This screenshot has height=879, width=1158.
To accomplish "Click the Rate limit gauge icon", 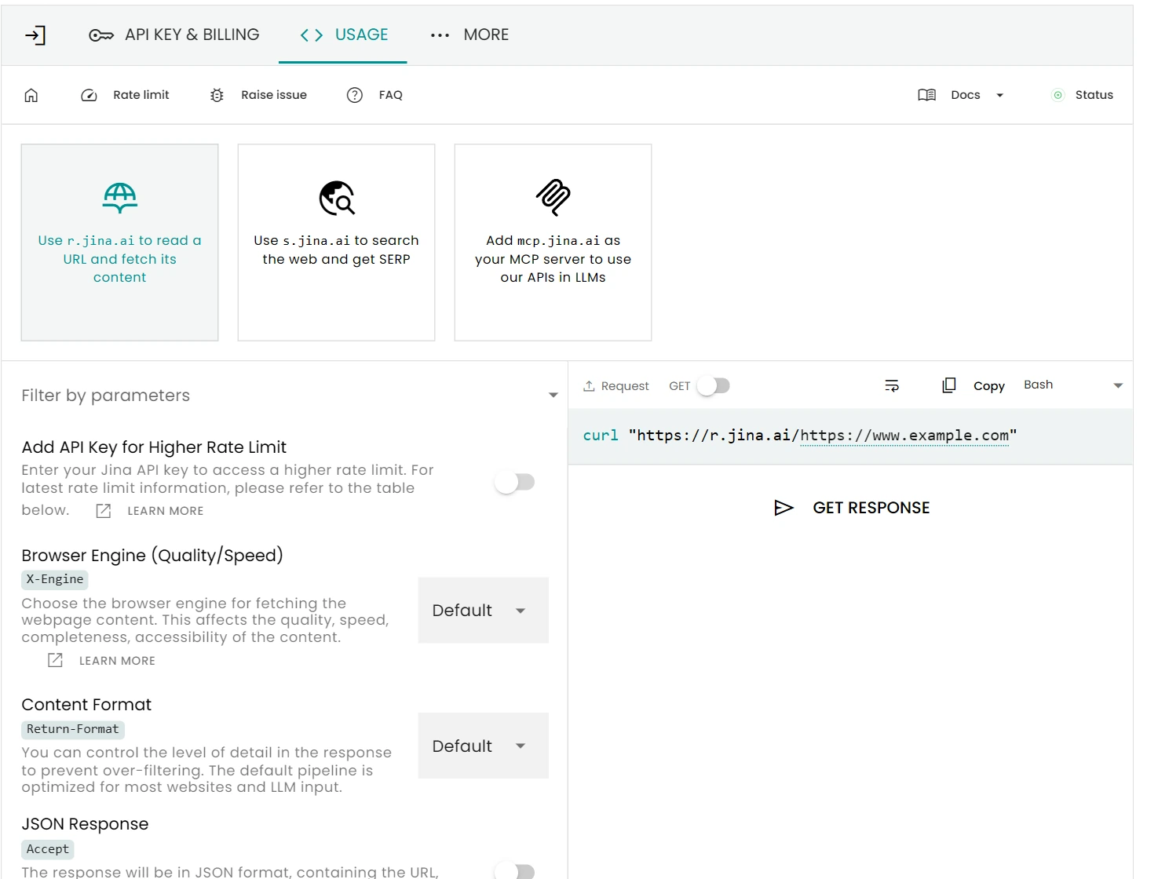I will coord(89,95).
